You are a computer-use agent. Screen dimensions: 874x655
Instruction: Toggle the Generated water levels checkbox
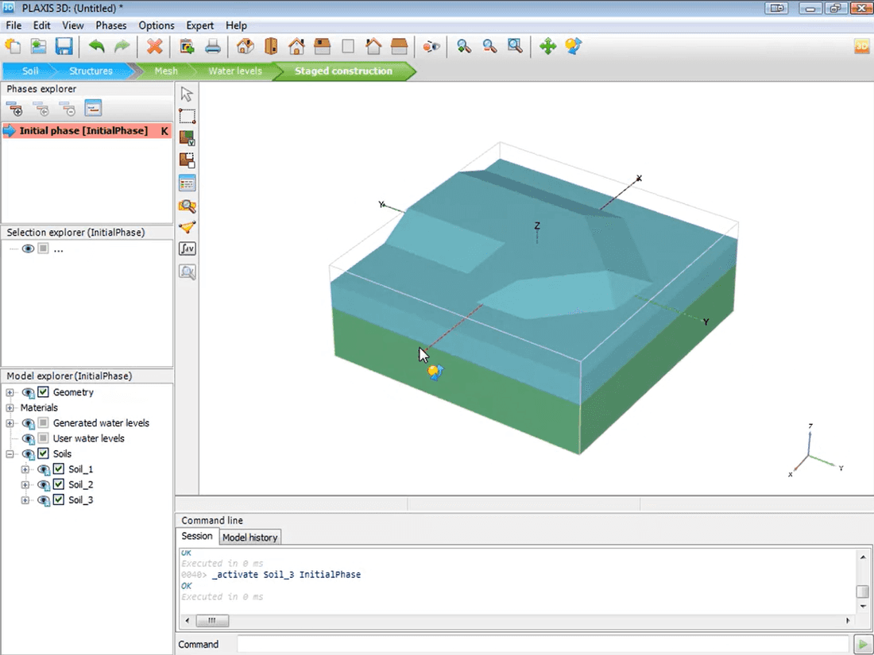[43, 422]
